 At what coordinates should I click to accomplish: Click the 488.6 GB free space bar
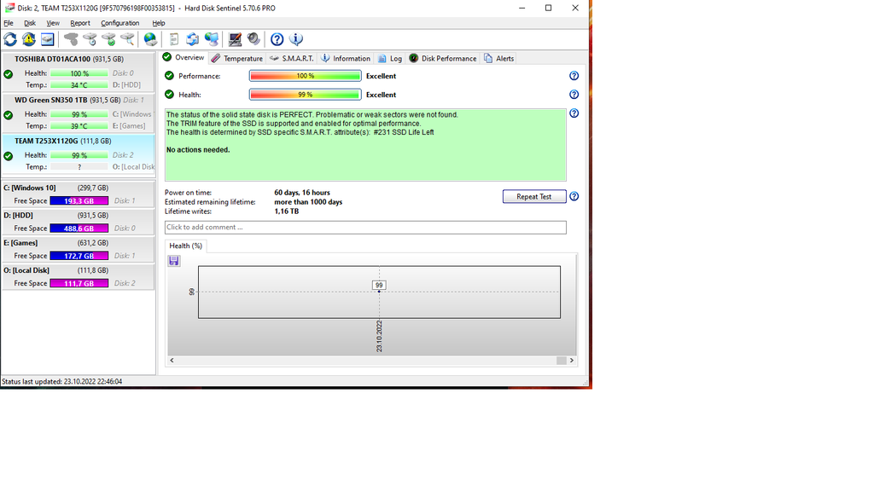[x=79, y=228]
